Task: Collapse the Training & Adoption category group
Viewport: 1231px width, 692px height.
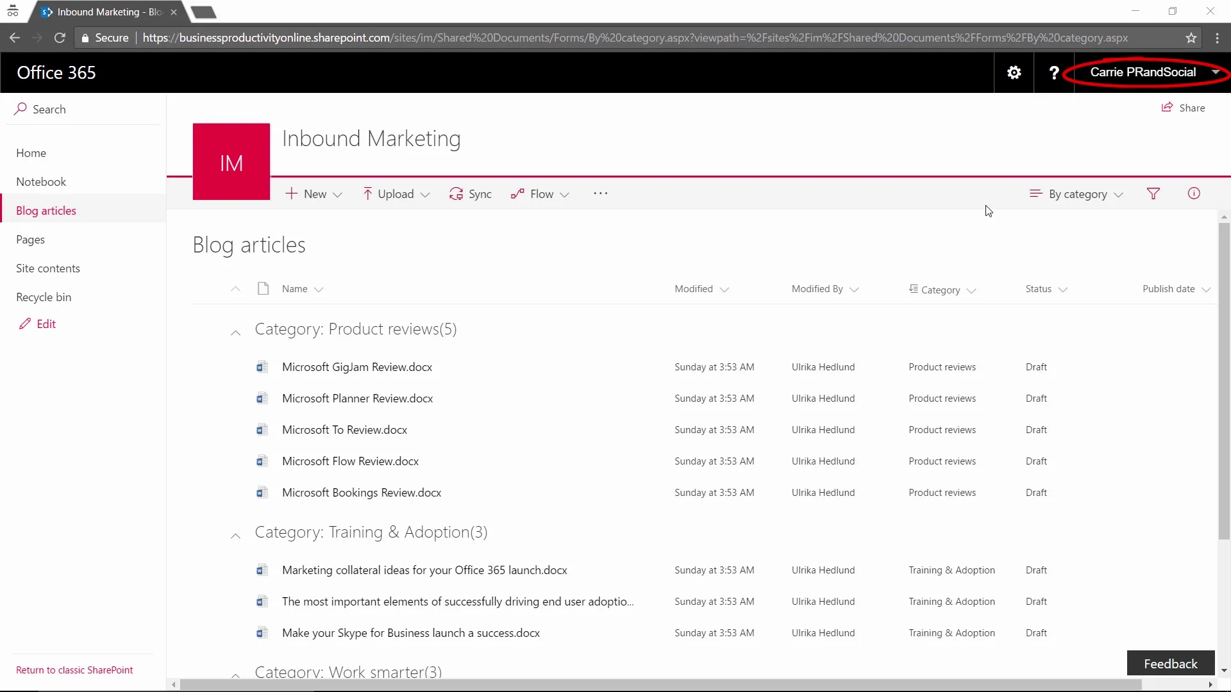Action: coord(236,536)
